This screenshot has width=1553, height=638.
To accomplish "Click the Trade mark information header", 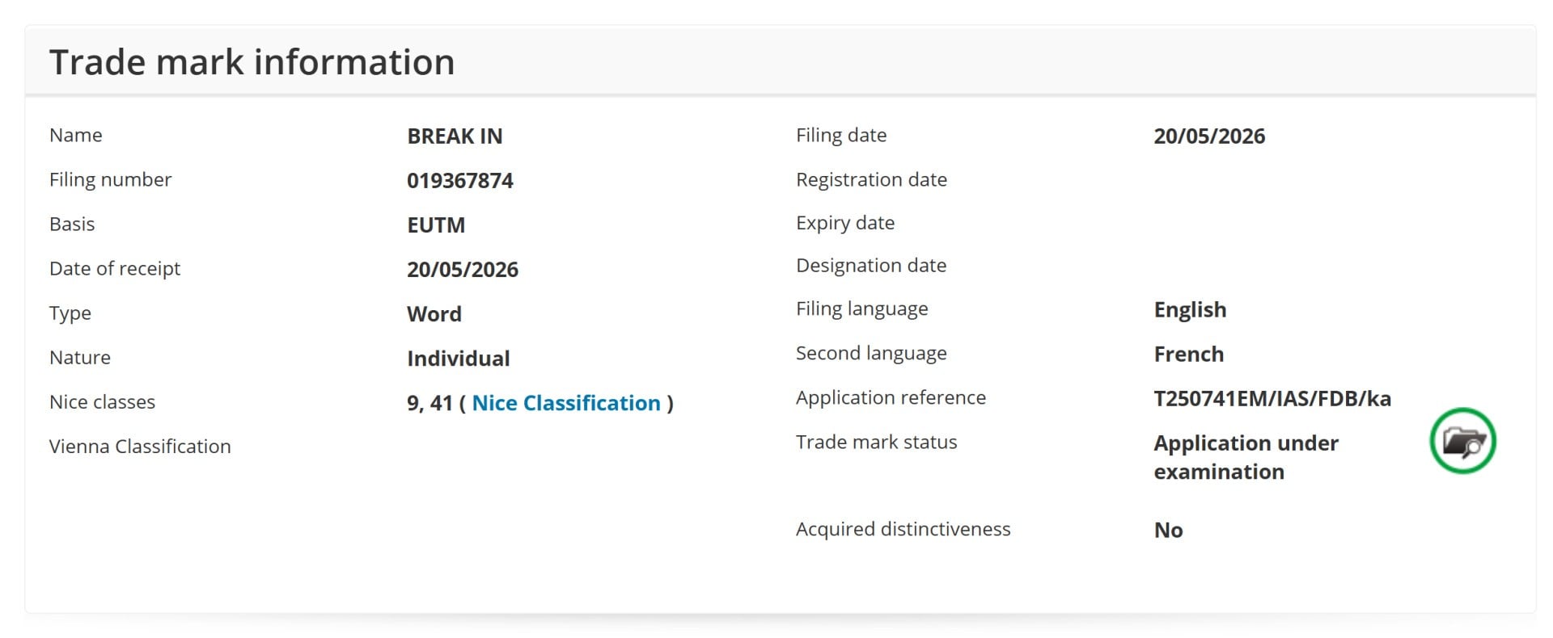I will [252, 62].
